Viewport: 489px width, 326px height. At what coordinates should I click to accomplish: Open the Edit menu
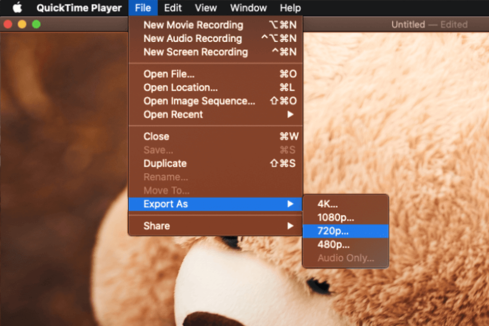[x=173, y=8]
